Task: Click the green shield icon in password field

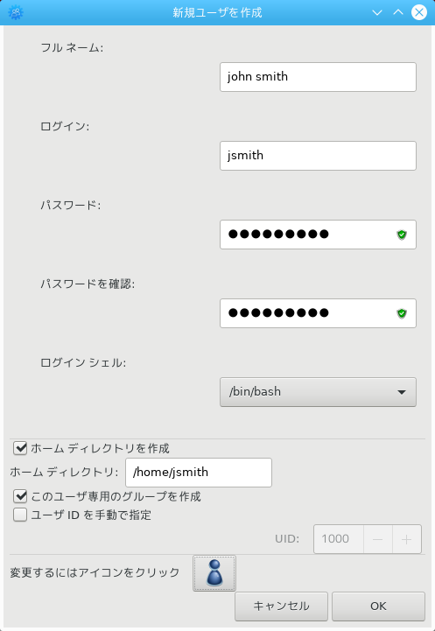Action: [x=402, y=235]
